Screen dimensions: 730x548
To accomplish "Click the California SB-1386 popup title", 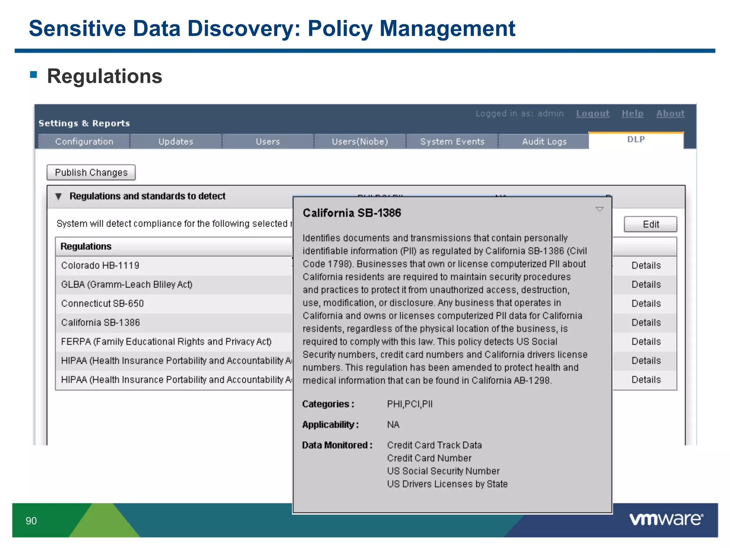I will tap(352, 213).
